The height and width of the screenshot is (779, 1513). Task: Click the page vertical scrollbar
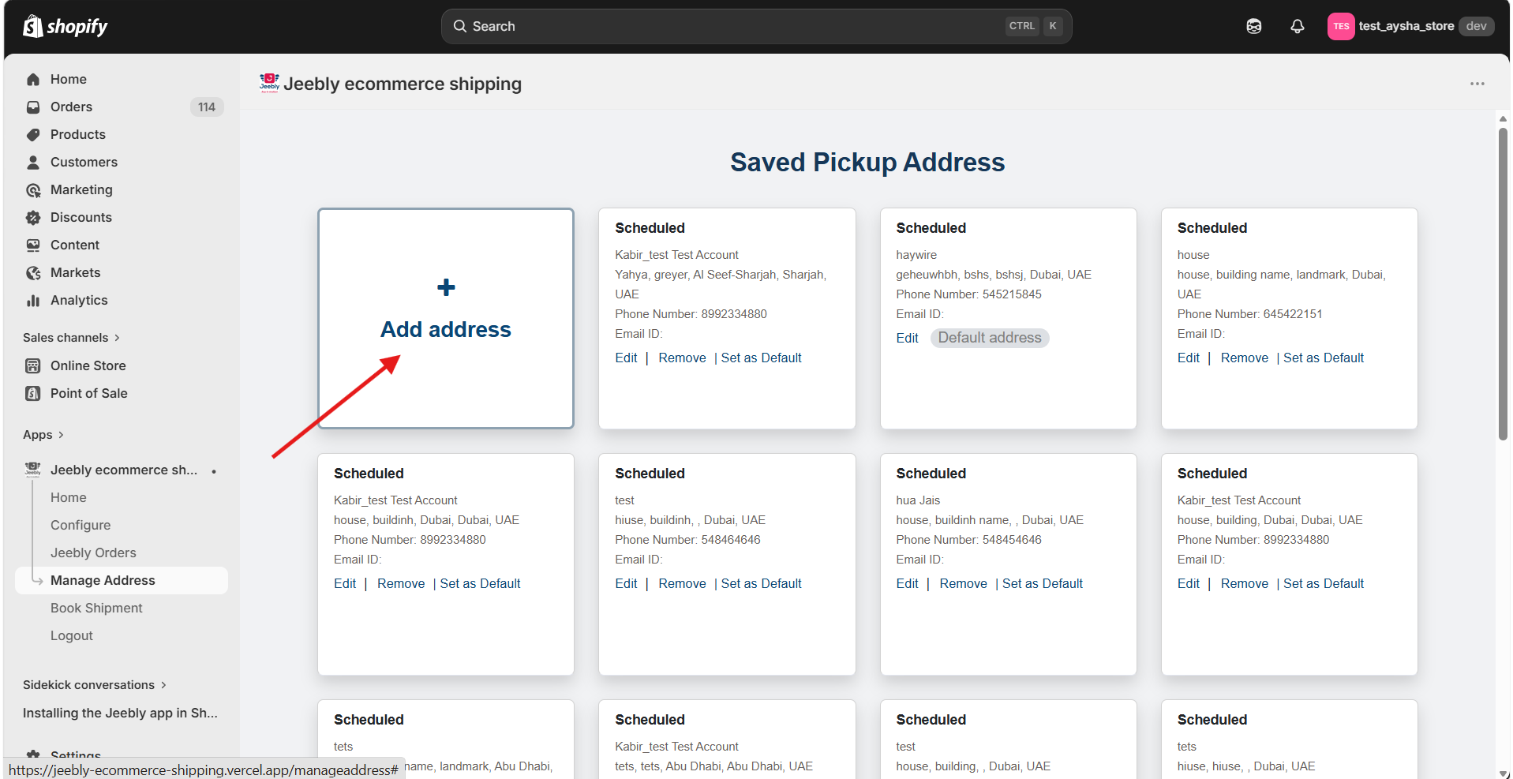1503,284
